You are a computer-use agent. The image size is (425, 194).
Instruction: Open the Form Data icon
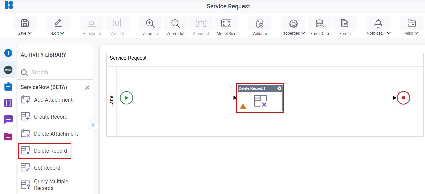(x=320, y=23)
